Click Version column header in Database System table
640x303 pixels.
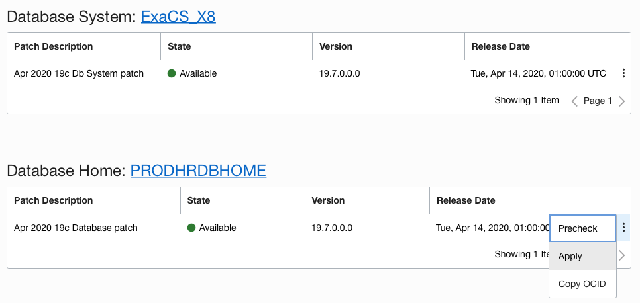pos(336,46)
